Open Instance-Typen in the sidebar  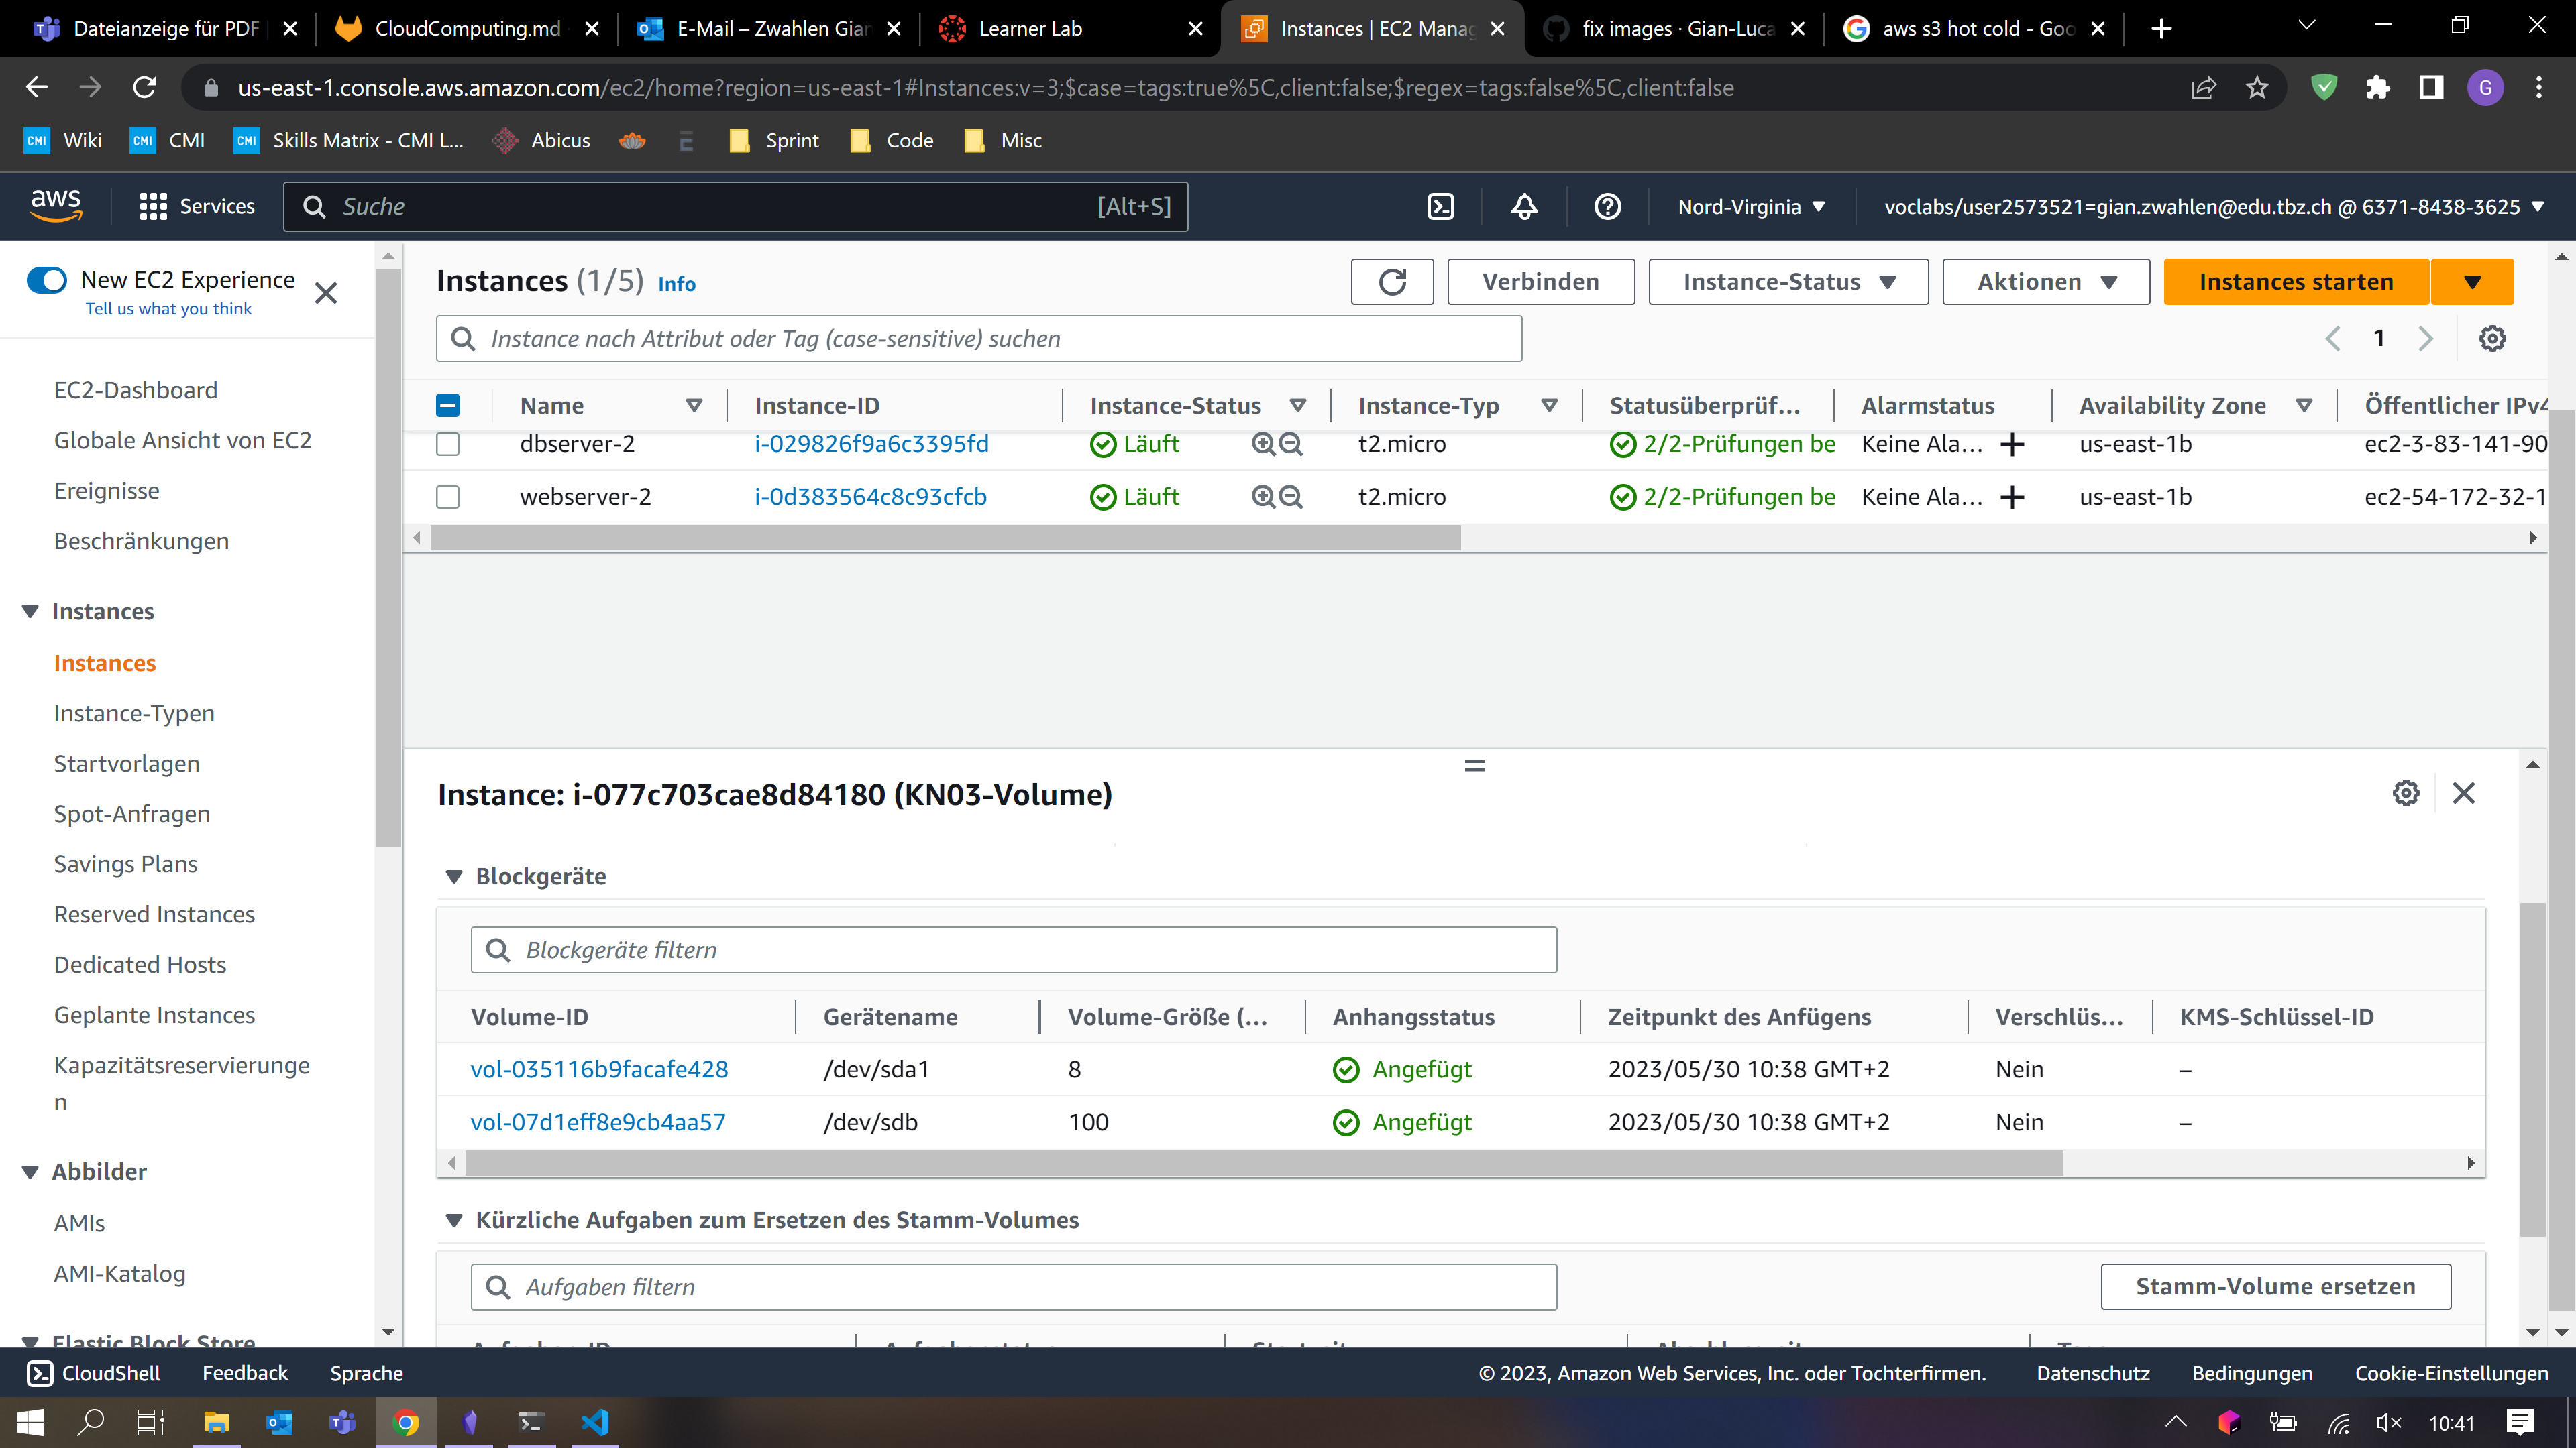(134, 713)
